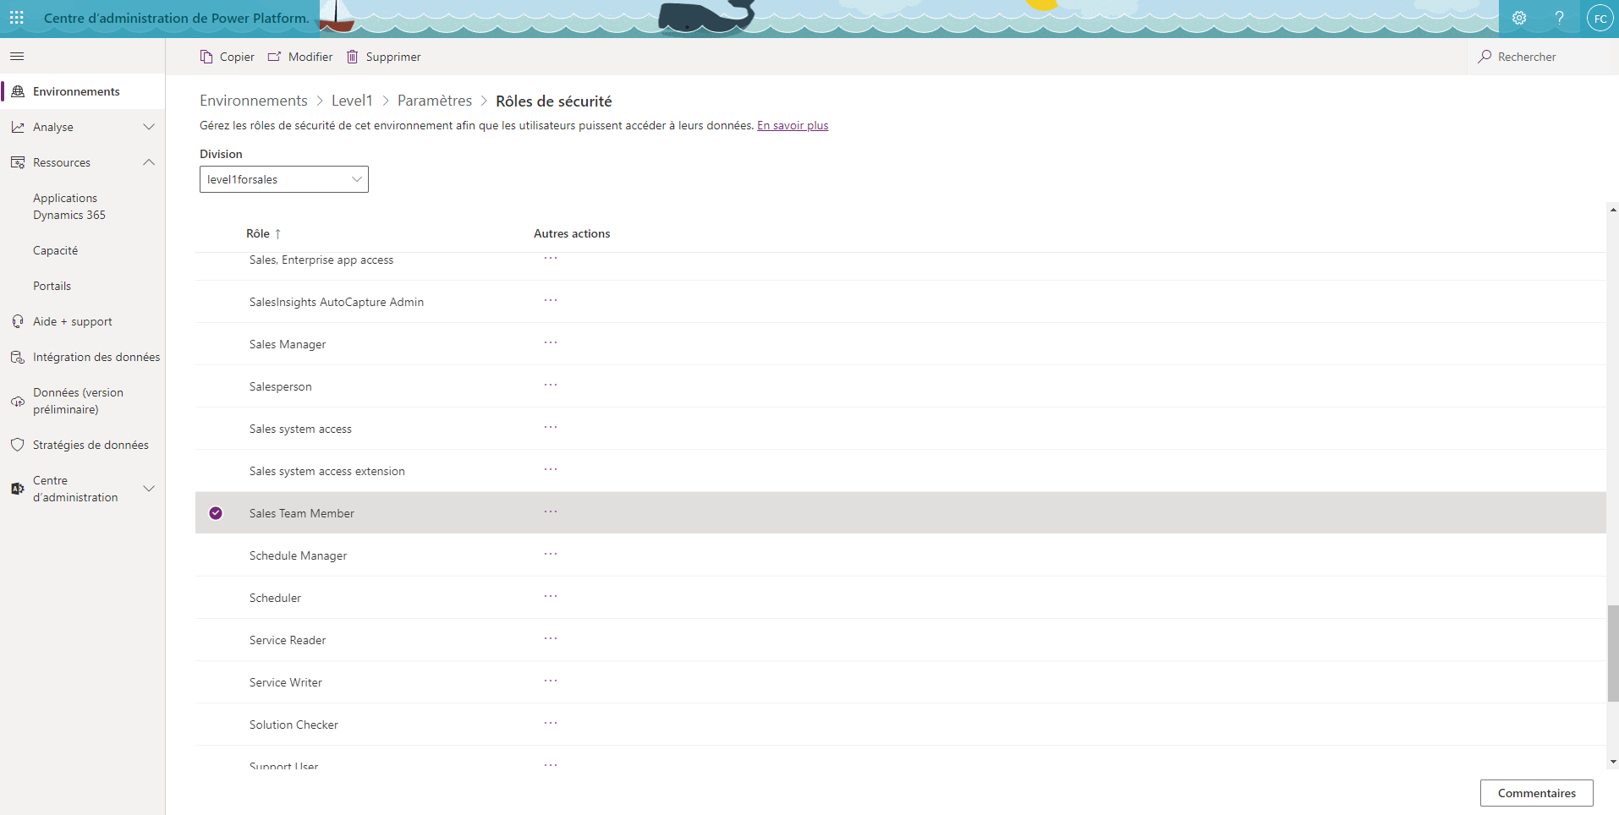Click the Aide + support headset icon
Screen dimensions: 1619x815
[18, 321]
